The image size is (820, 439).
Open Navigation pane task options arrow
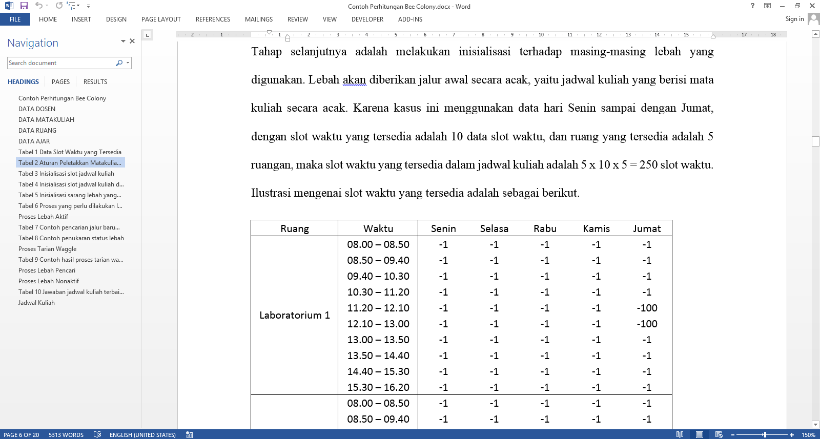pos(123,41)
